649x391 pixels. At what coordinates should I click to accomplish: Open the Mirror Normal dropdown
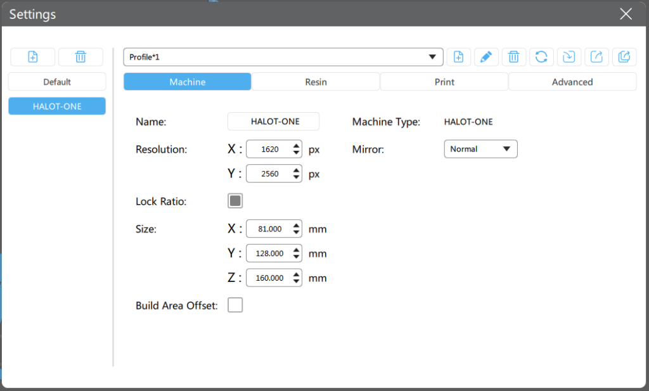(480, 149)
